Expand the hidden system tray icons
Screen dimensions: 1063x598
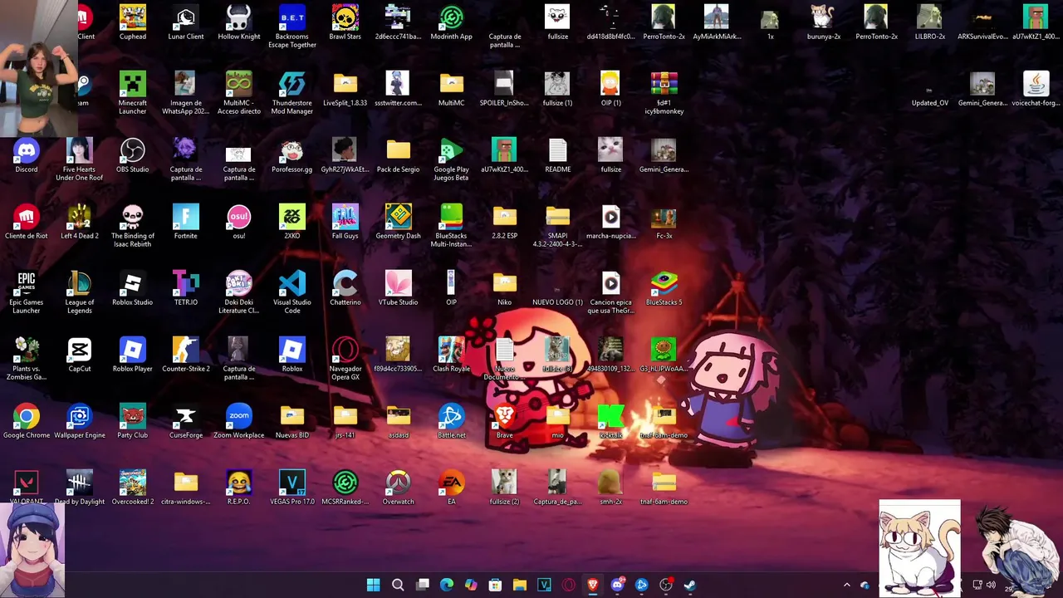pos(846,585)
